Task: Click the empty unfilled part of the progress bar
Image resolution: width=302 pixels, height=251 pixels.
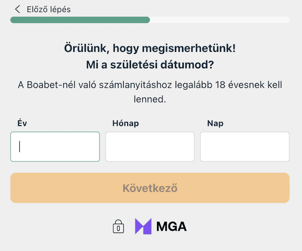Action: [x=219, y=20]
